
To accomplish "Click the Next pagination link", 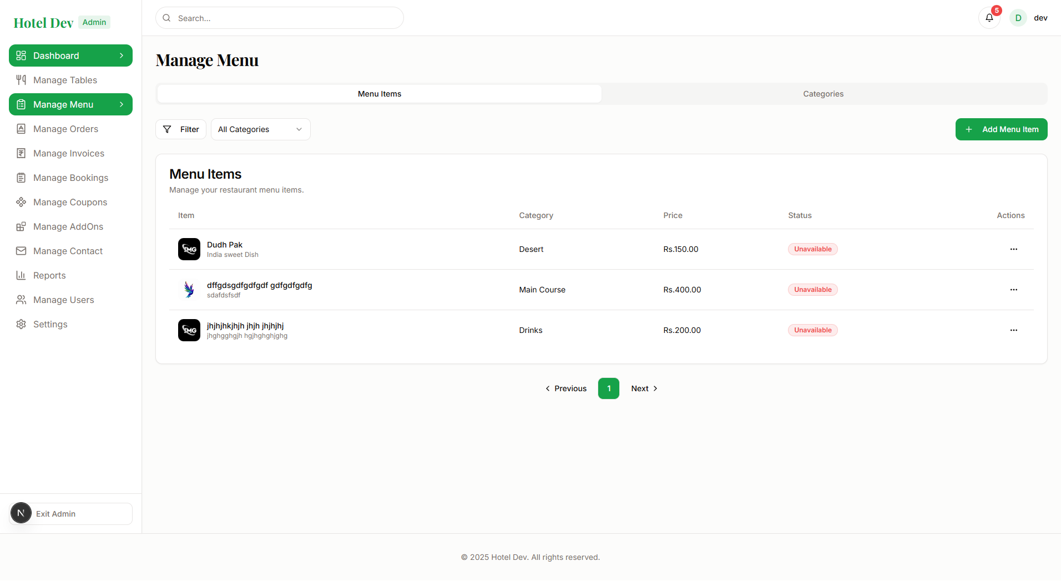I will point(644,388).
